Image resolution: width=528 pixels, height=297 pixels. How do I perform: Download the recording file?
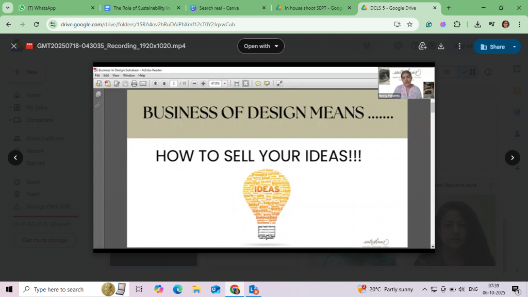click(441, 46)
